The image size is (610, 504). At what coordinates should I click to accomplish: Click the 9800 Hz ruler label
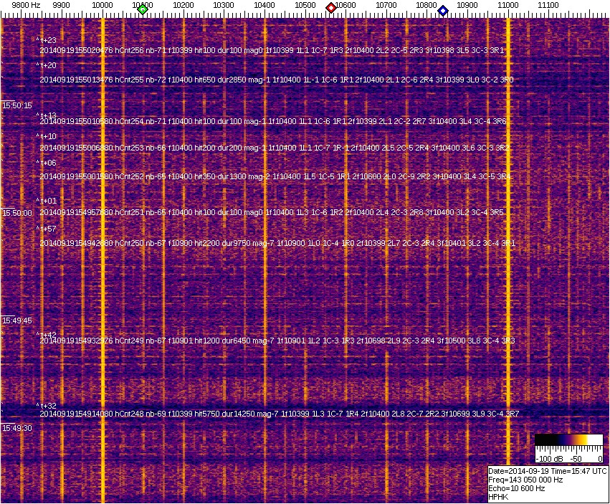point(26,5)
